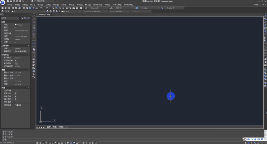Toggle Ortho mode in status bar
This screenshot has width=267, height=144.
(43, 143)
